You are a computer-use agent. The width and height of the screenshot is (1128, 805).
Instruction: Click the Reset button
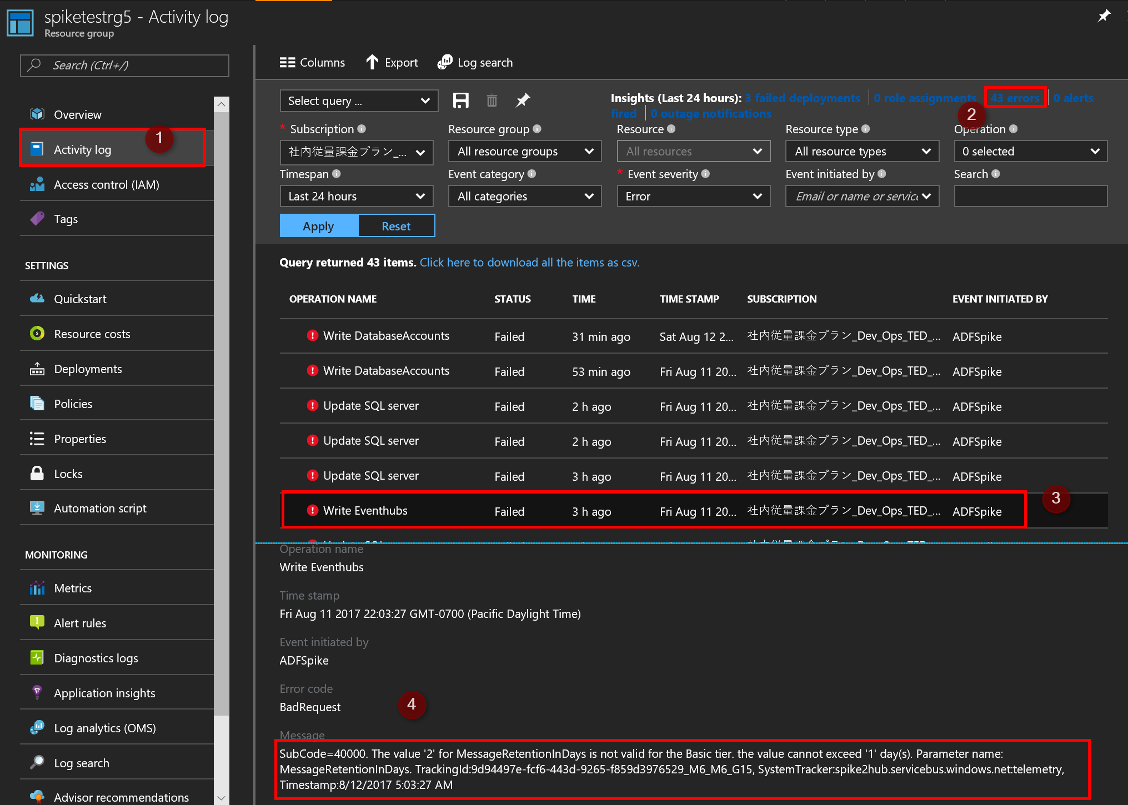tap(397, 226)
